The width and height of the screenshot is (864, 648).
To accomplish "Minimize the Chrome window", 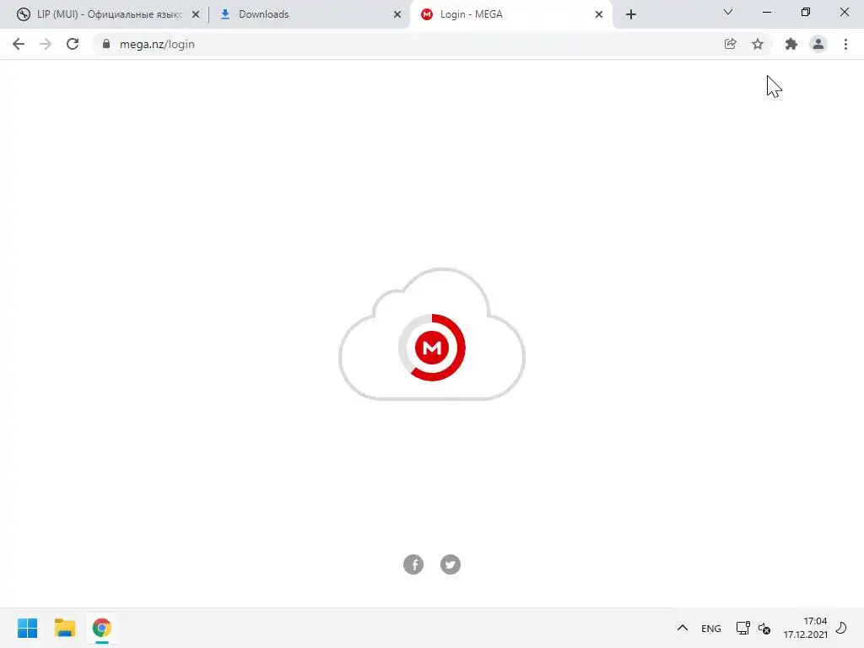I will click(766, 12).
